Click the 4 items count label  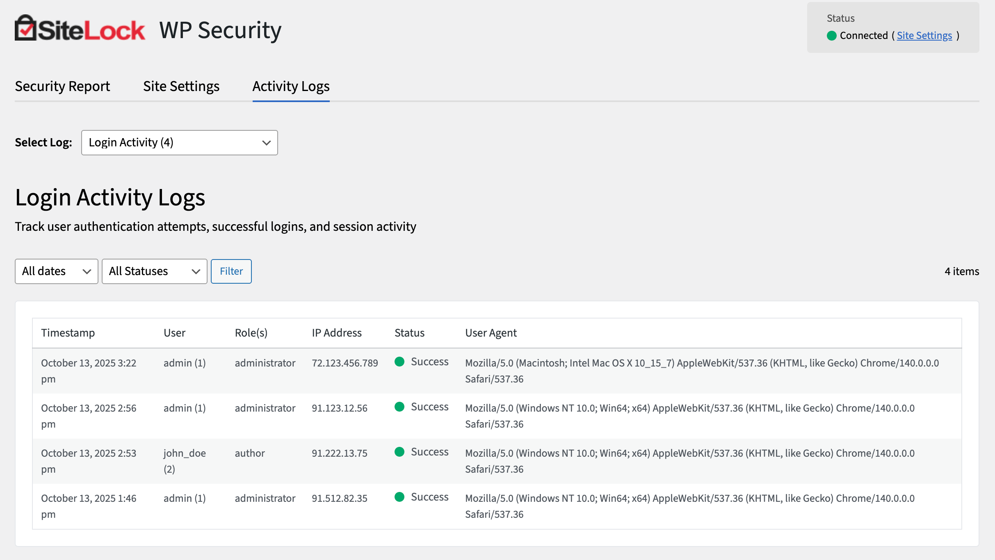tap(962, 271)
